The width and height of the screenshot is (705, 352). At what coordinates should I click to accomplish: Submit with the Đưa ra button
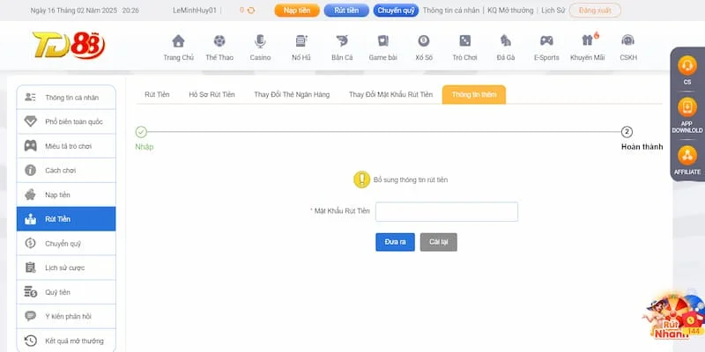(x=395, y=242)
